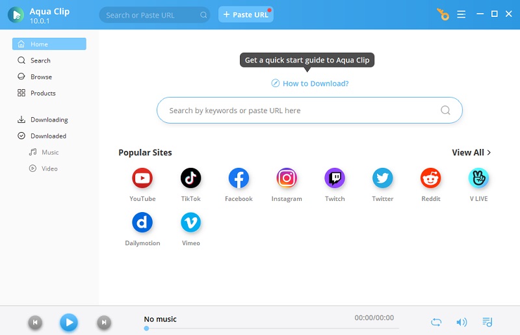Image resolution: width=520 pixels, height=335 pixels.
Task: Focus the top Search or Paste URL field
Action: tap(154, 15)
